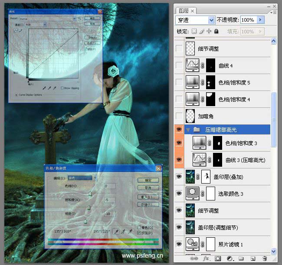Show the 曲线 4 layer
This screenshot has width=282, height=265.
pos(179,65)
